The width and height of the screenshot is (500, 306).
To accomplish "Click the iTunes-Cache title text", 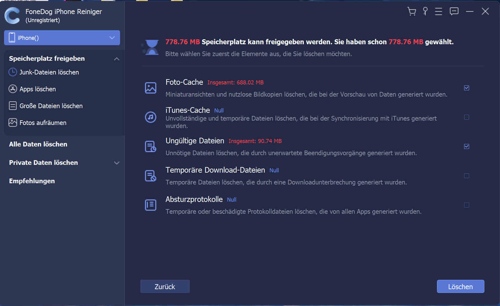I will coord(188,110).
